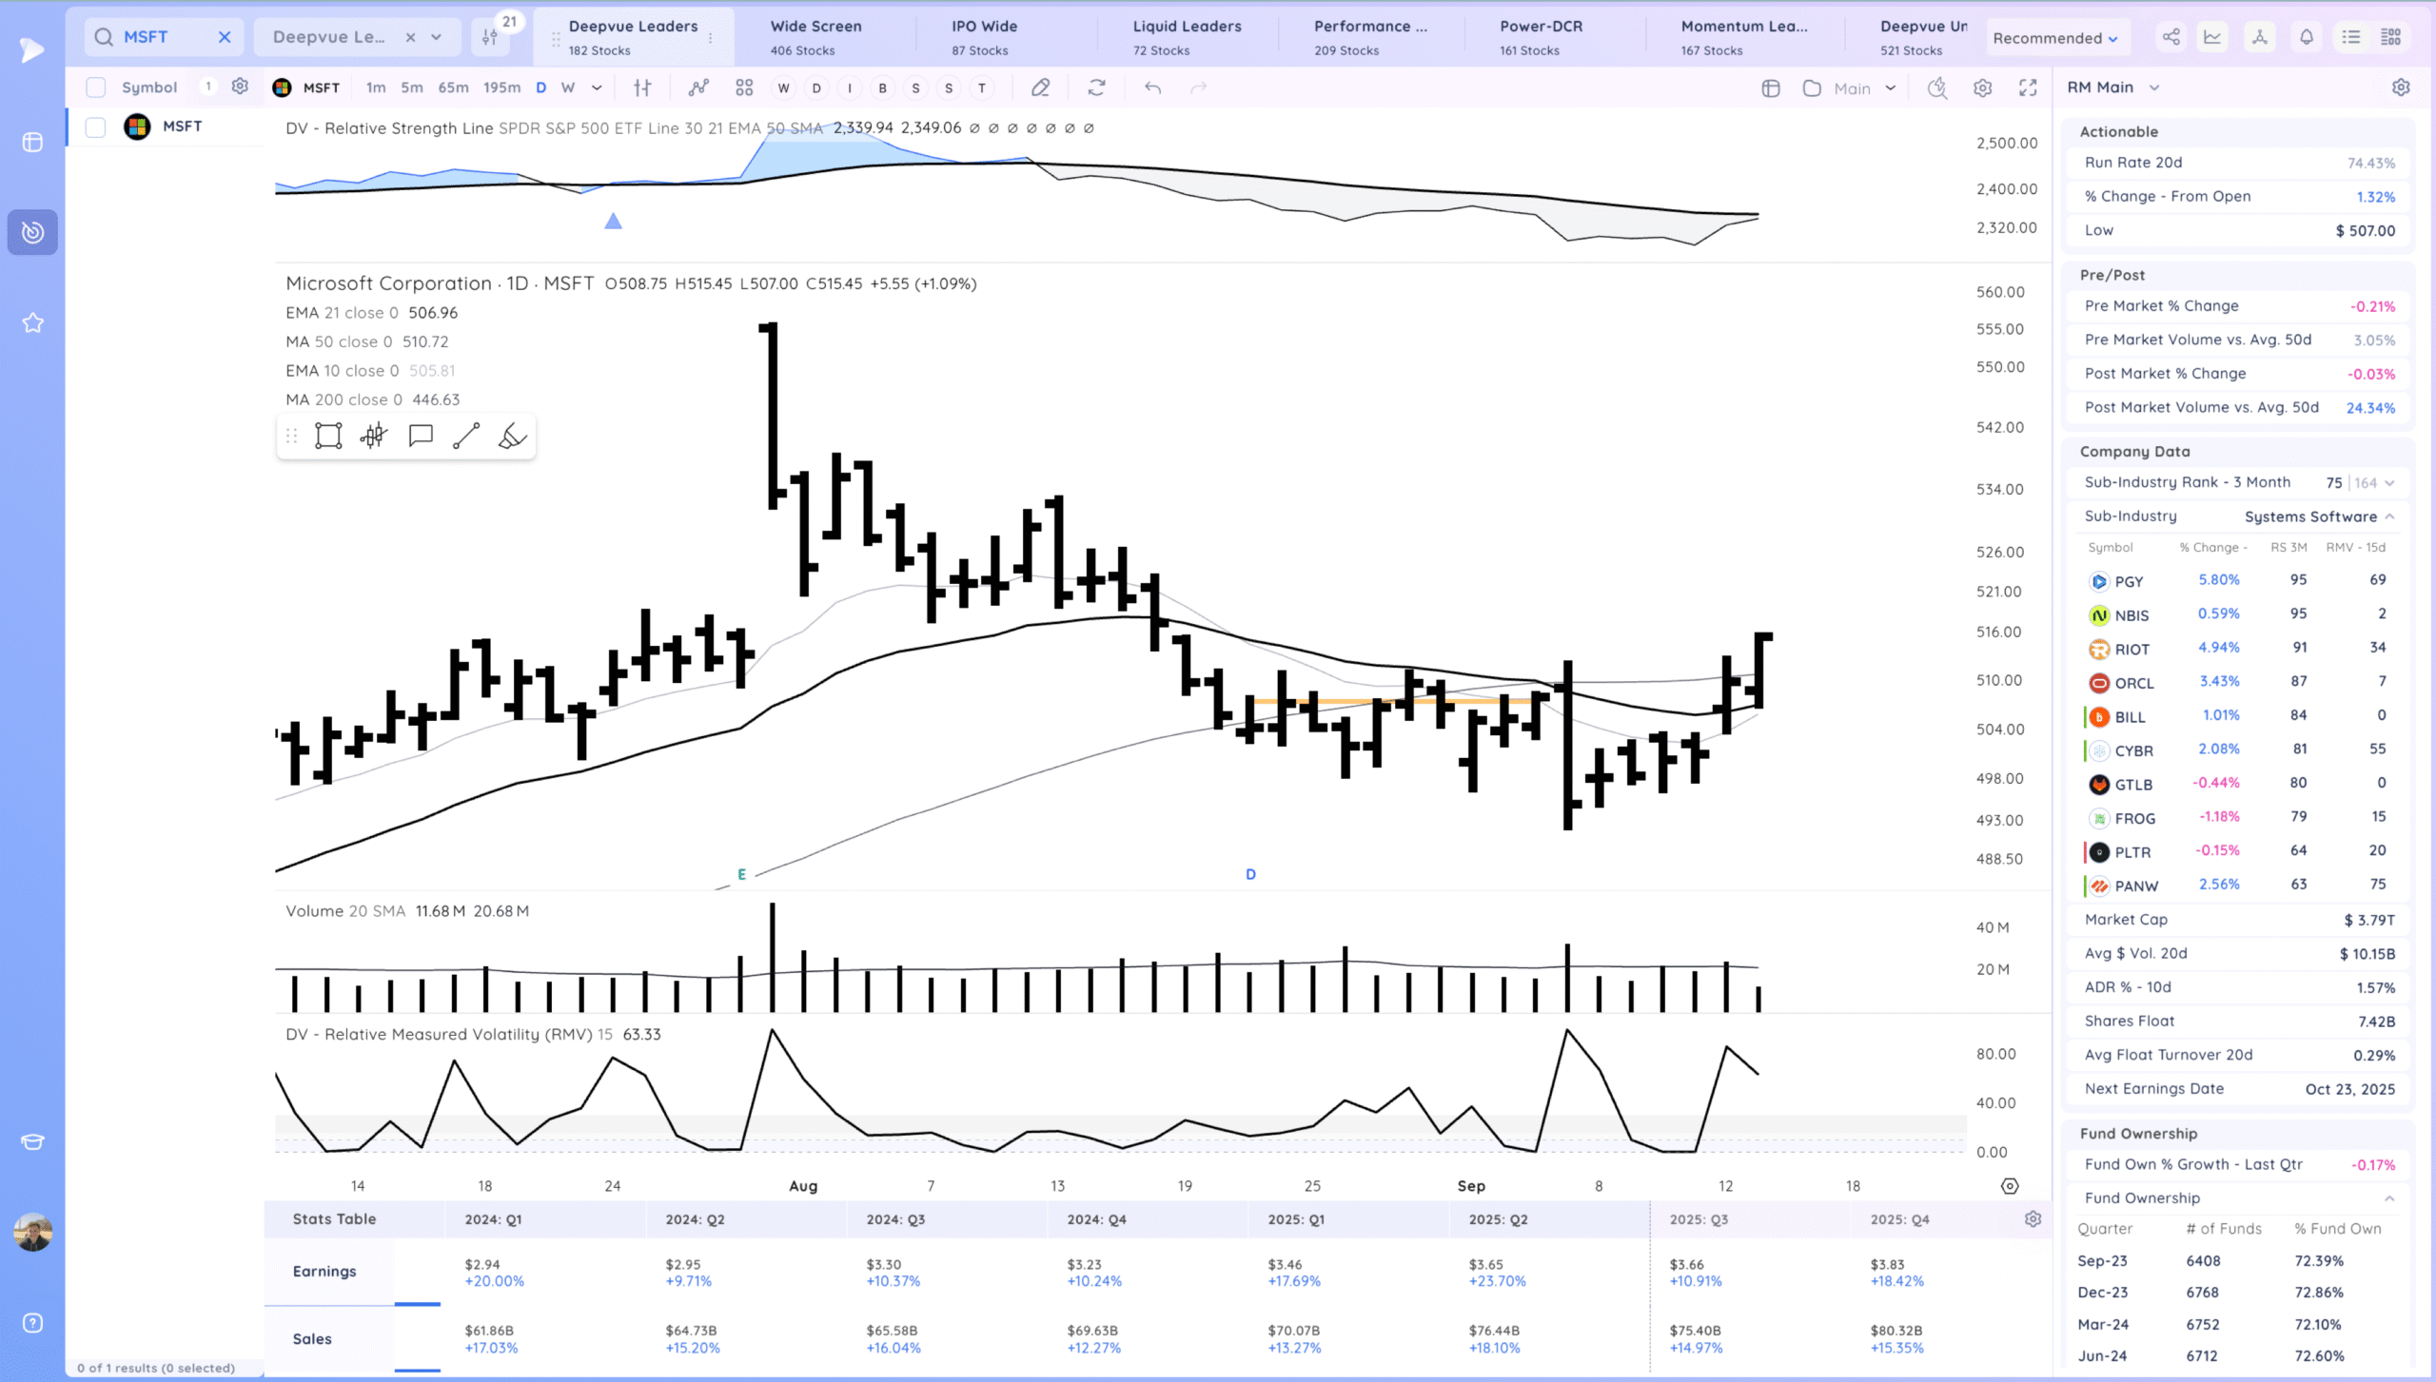Open chart settings gear icon
Viewport: 2436px width, 1382px height.
click(1982, 88)
